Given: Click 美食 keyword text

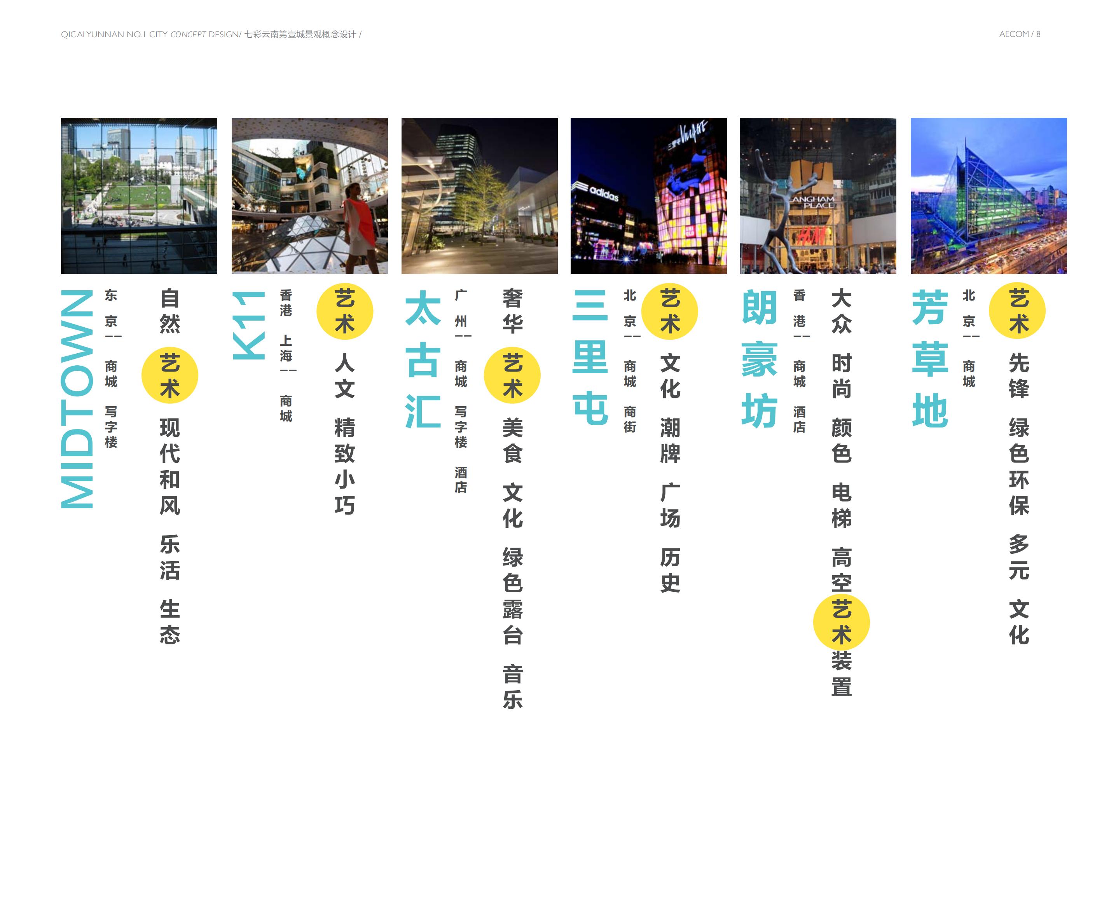Looking at the screenshot, I should point(512,440).
